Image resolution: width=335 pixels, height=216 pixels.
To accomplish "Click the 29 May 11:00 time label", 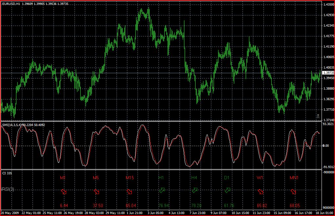I will pyautogui.click(x=115, y=213).
